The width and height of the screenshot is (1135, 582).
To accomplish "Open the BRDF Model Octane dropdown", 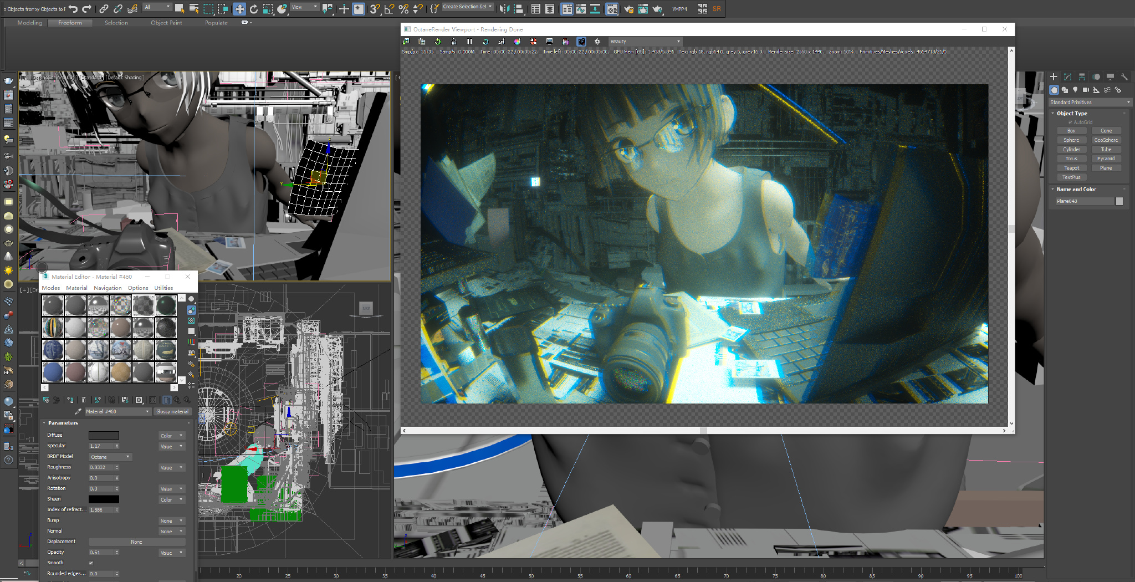I will 110,457.
